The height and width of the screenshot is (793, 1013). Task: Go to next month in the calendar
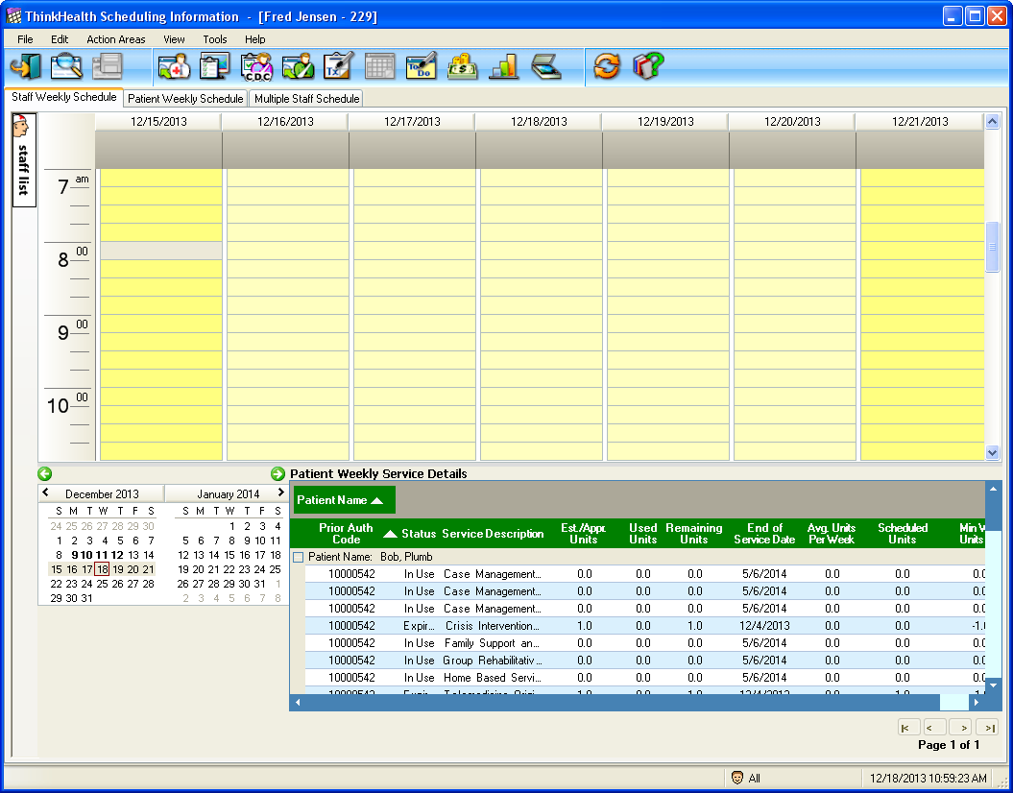click(280, 493)
